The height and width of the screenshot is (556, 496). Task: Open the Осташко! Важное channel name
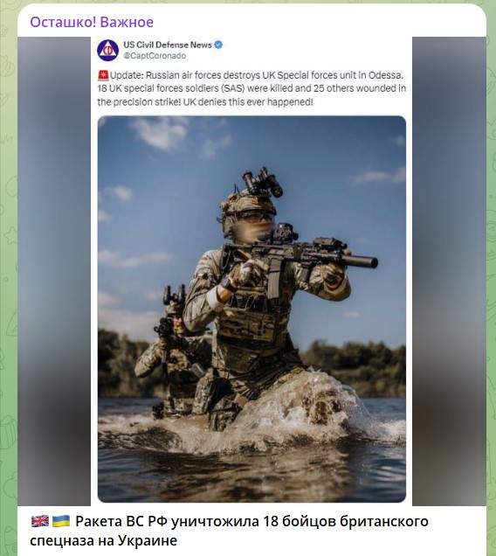coord(92,22)
